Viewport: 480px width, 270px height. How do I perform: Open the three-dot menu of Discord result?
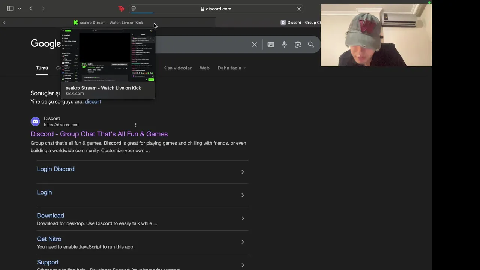coord(135,125)
